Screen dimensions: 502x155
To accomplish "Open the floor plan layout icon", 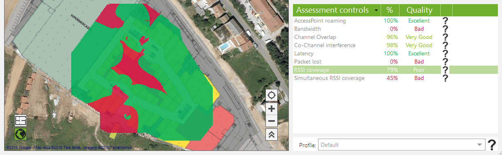I will pos(21,121).
